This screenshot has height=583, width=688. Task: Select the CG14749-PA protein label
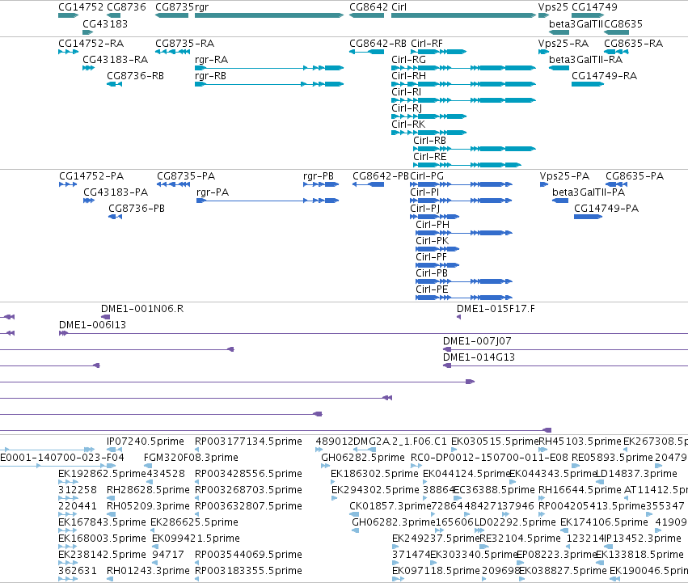[606, 209]
